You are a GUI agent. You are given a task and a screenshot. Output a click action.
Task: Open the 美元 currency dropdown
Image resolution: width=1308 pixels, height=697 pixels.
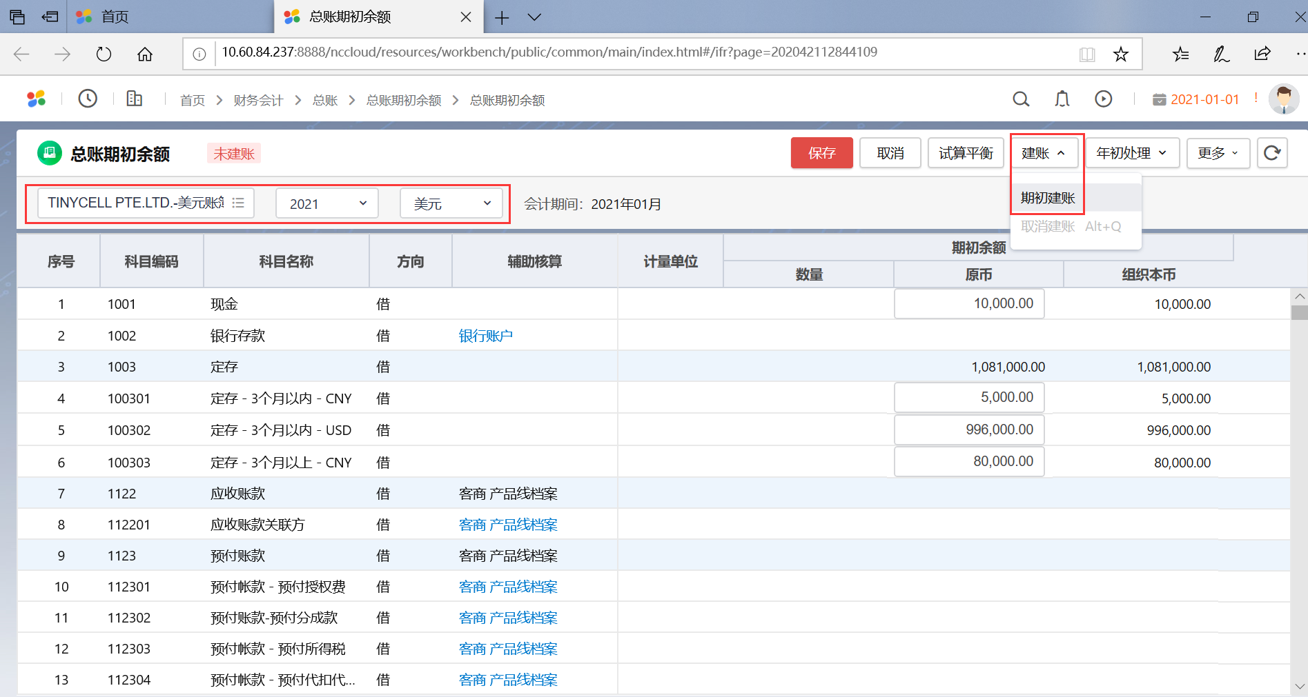point(451,204)
